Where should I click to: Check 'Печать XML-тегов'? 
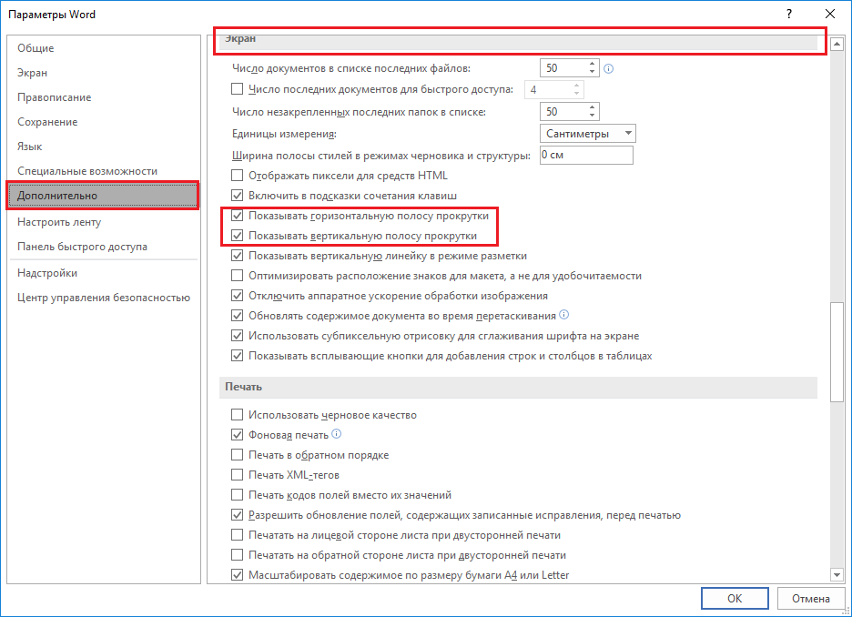click(237, 475)
